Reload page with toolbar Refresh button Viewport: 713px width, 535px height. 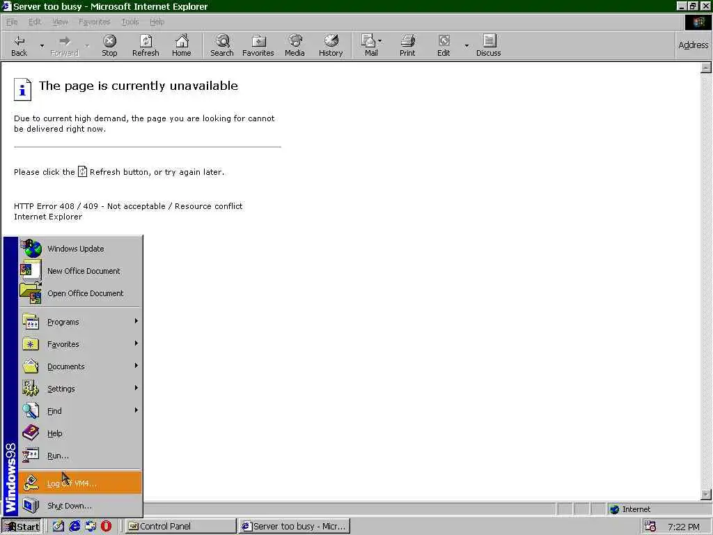click(146, 45)
